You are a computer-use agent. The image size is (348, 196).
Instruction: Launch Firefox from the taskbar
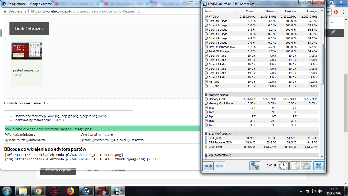point(70,191)
